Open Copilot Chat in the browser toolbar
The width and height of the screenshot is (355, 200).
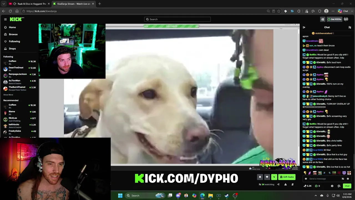coord(343,11)
